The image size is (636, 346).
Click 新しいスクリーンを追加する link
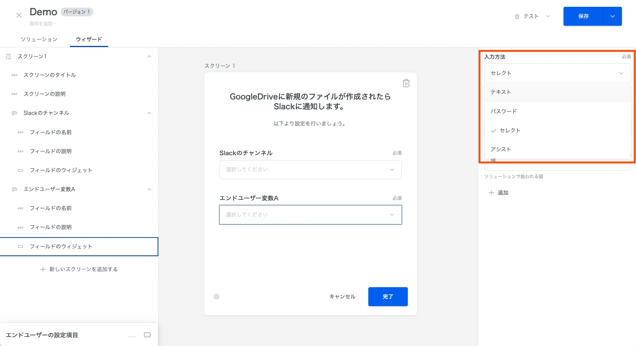pyautogui.click(x=79, y=269)
